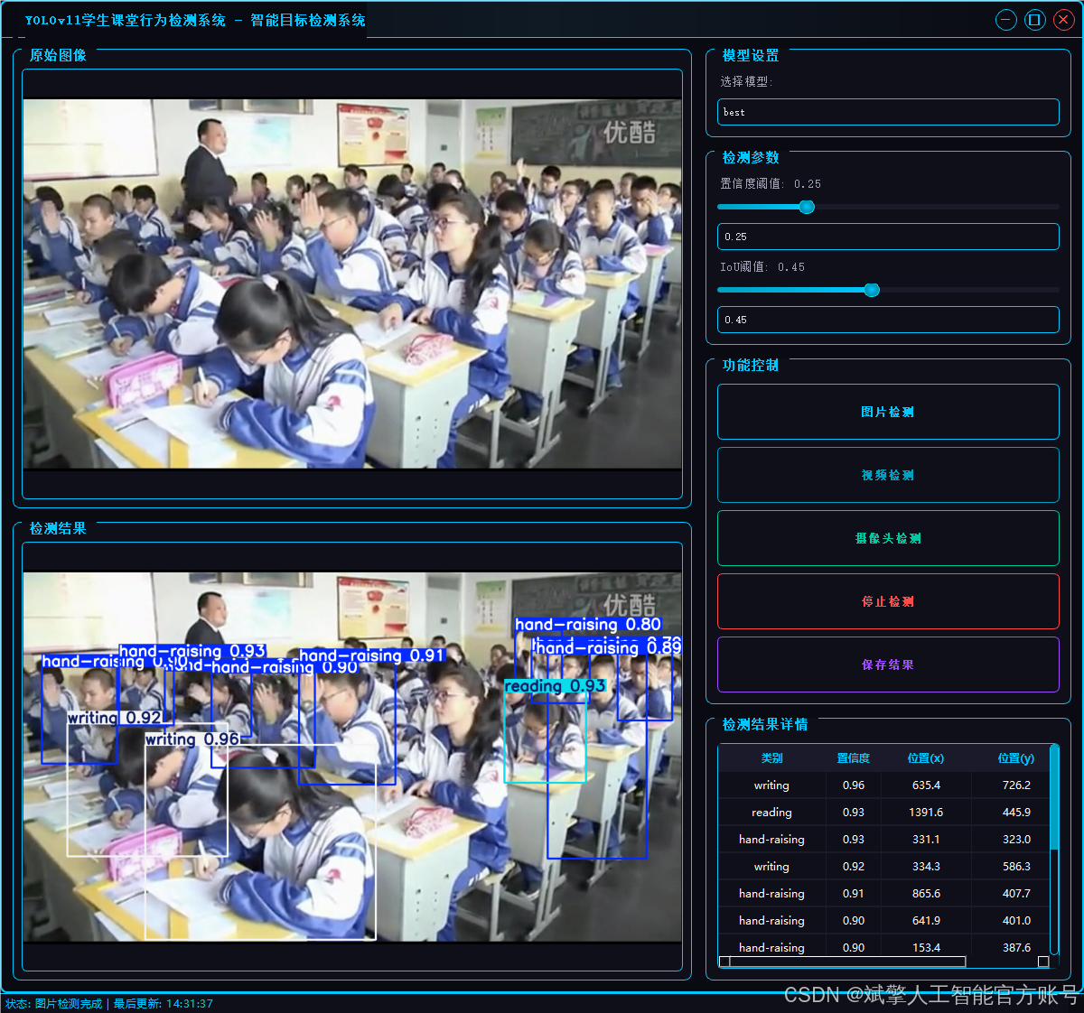Click the 类别 column header

pos(772,757)
